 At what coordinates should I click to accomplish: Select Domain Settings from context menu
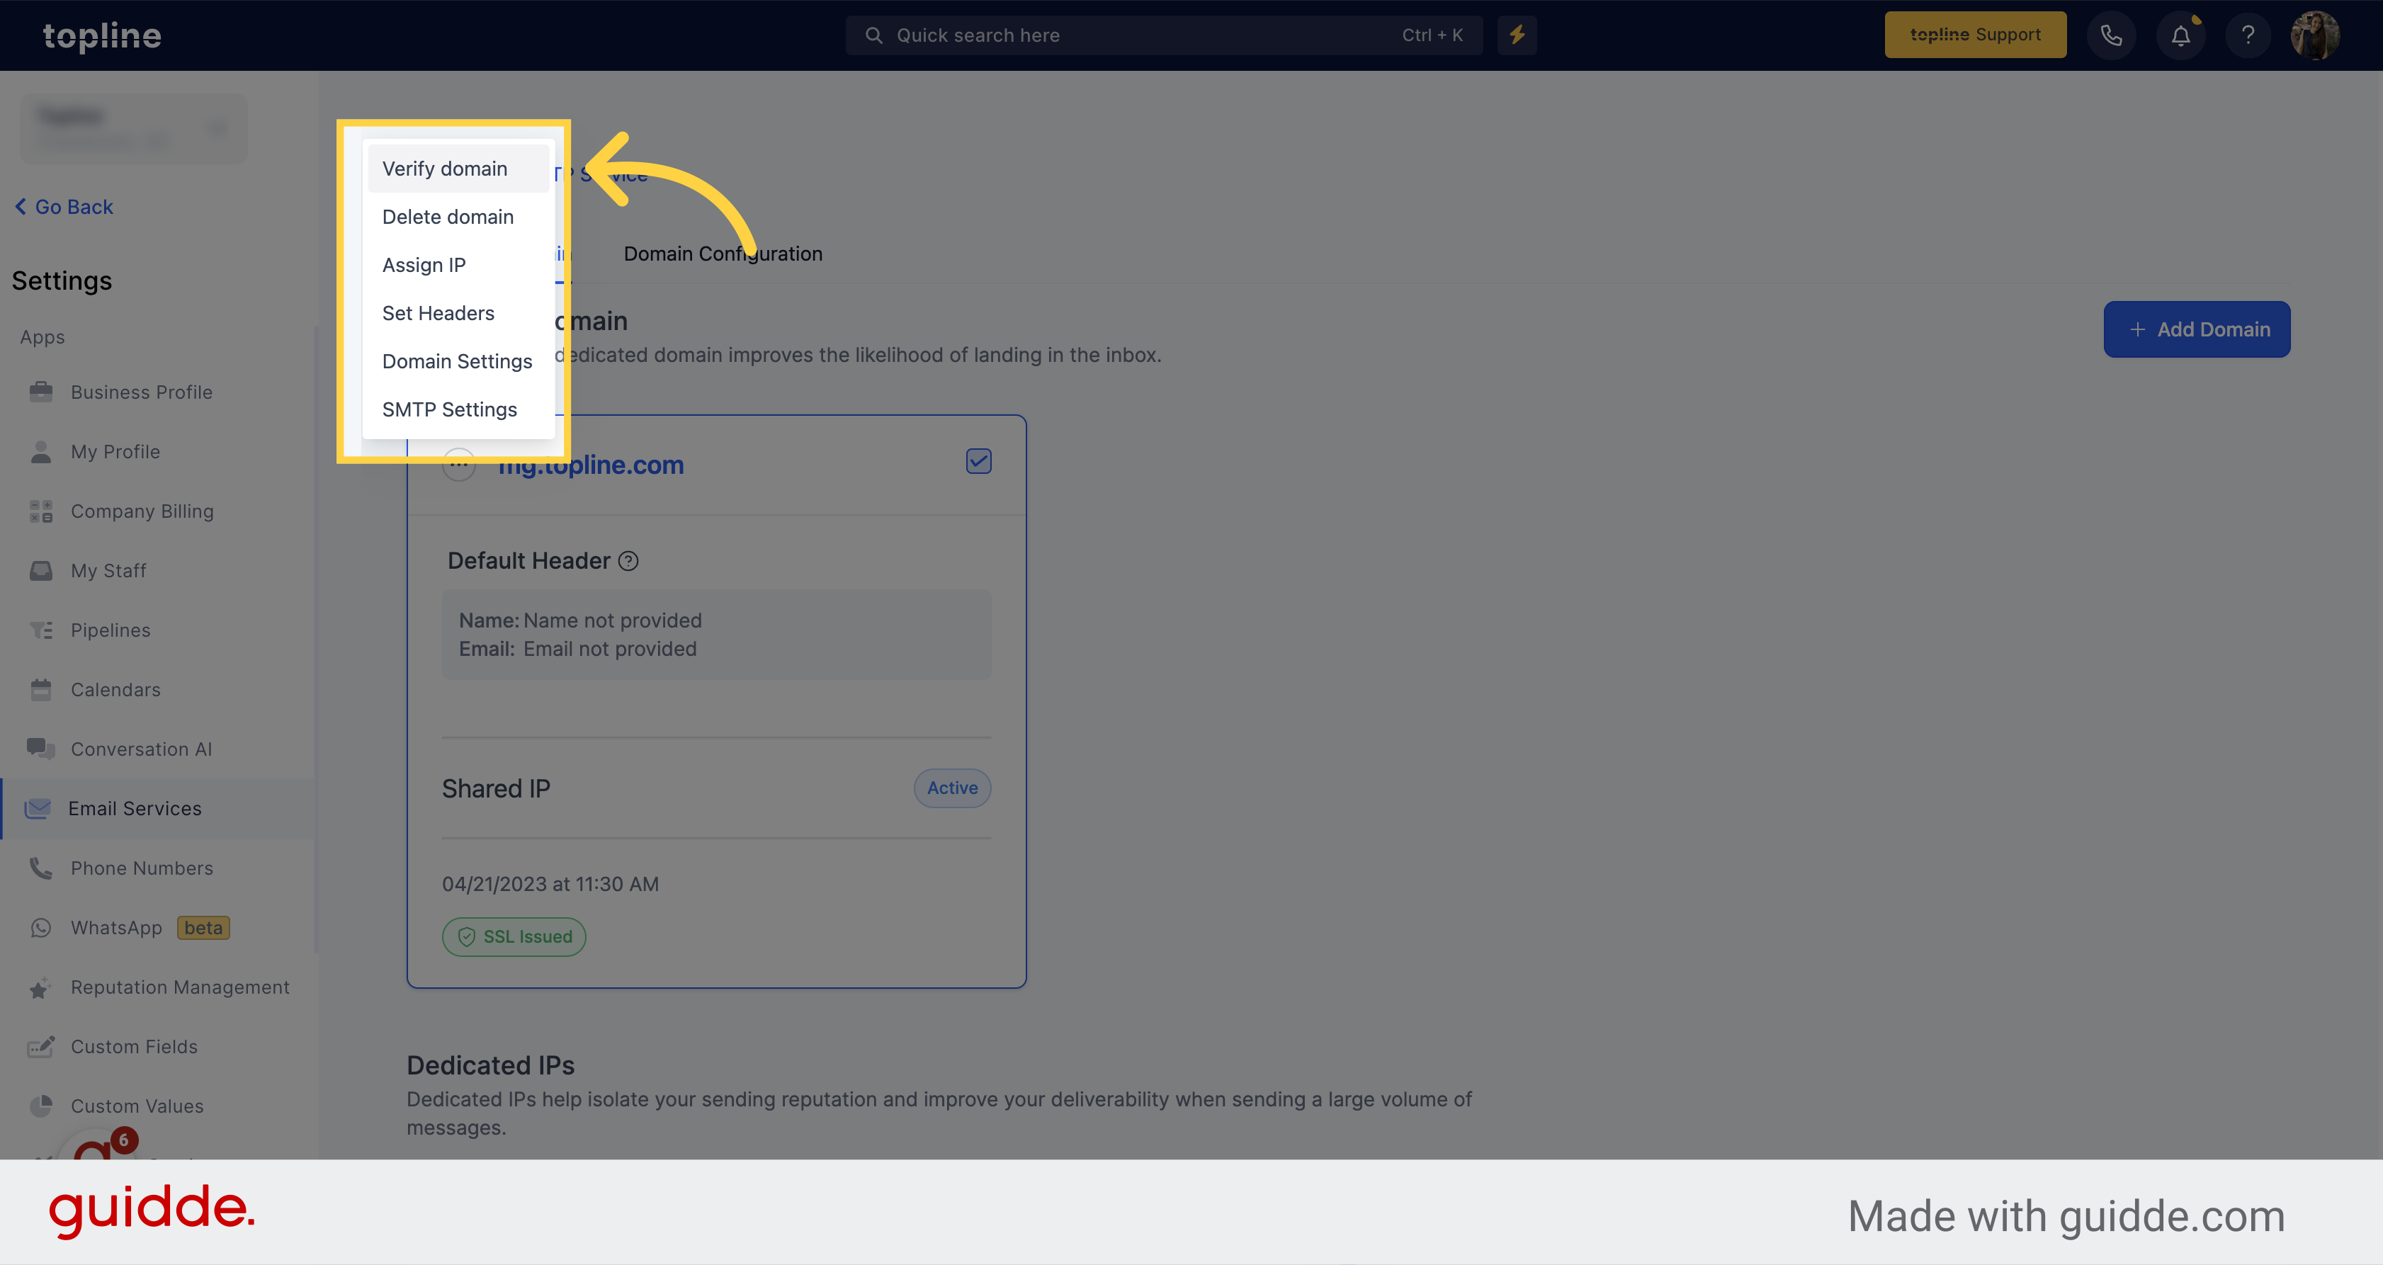coord(457,361)
